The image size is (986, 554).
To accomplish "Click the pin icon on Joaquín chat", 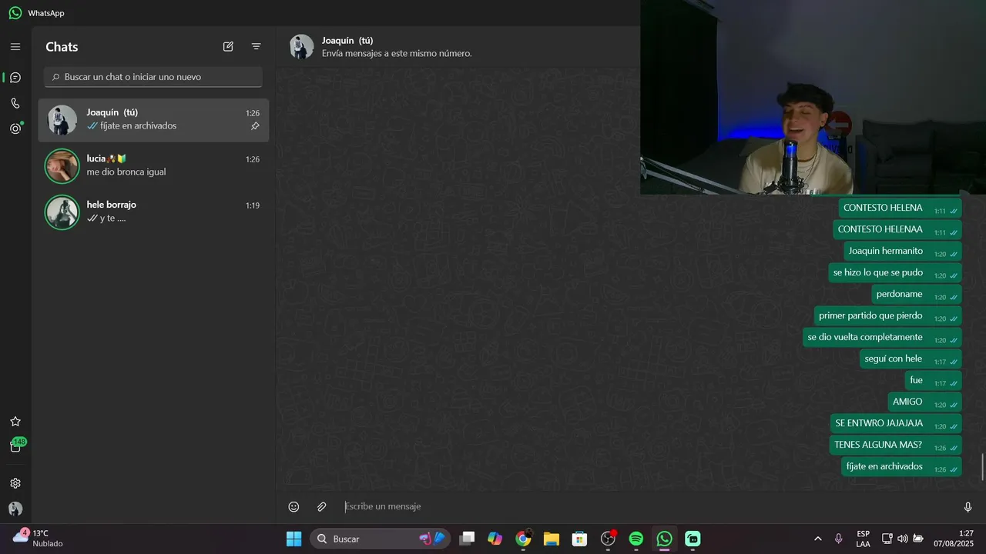I will tap(255, 126).
